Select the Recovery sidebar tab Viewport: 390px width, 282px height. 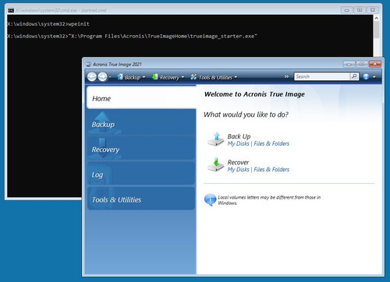[x=141, y=148]
